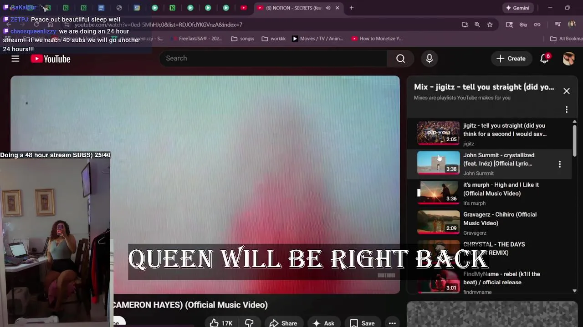
Task: Click the video title CAMERON HAYES text
Action: (x=190, y=305)
